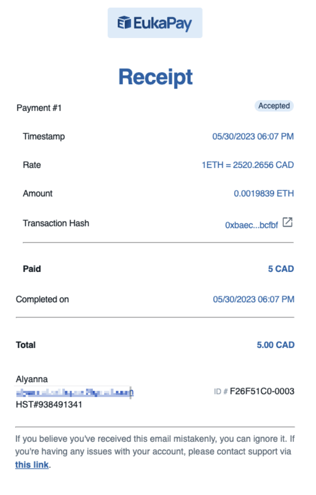316x495 pixels.
Task: Click the Payment #1 label
Action: (x=39, y=108)
